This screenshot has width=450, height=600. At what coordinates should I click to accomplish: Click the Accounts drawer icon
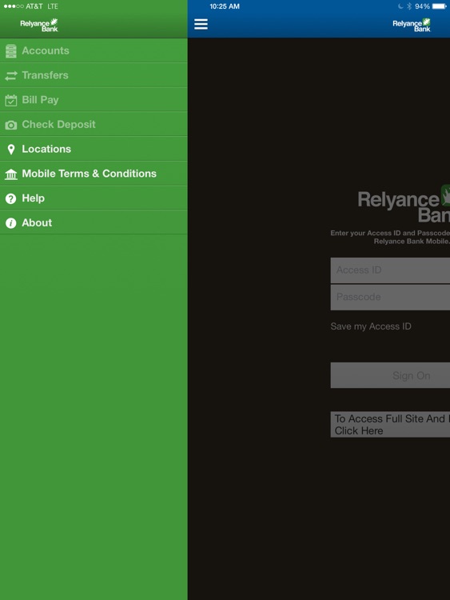click(x=11, y=51)
